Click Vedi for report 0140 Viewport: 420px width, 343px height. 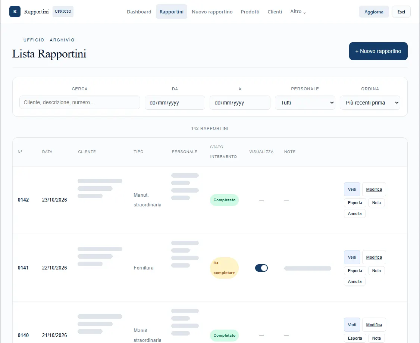tap(352, 325)
